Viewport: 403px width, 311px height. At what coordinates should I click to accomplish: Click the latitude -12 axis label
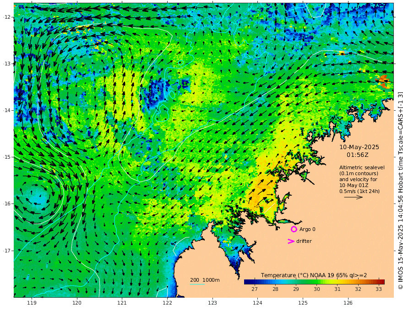point(7,17)
